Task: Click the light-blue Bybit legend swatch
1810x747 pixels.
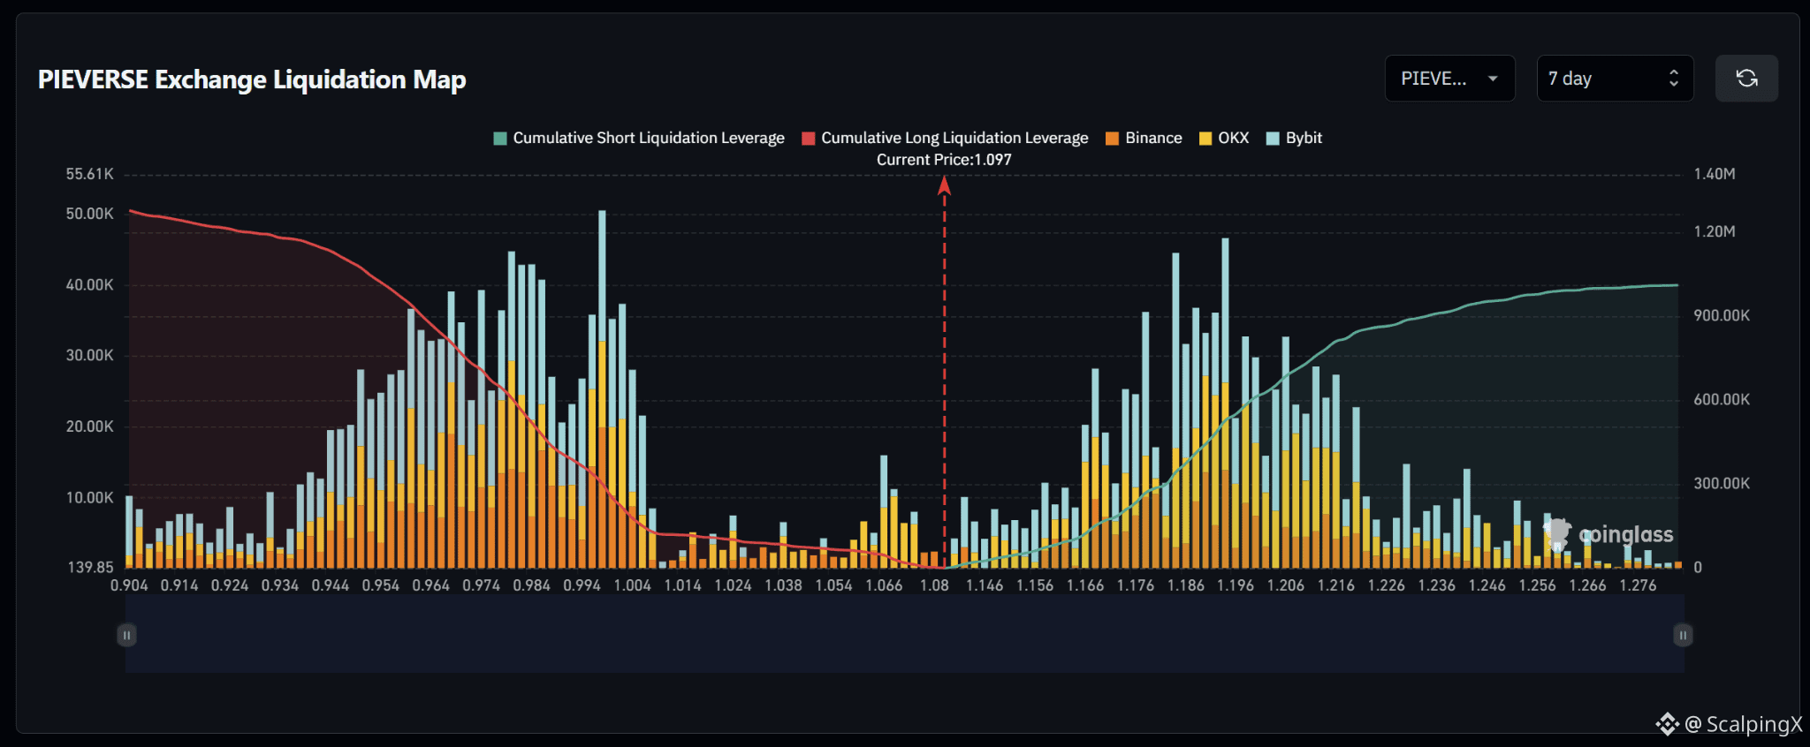Action: point(1273,139)
